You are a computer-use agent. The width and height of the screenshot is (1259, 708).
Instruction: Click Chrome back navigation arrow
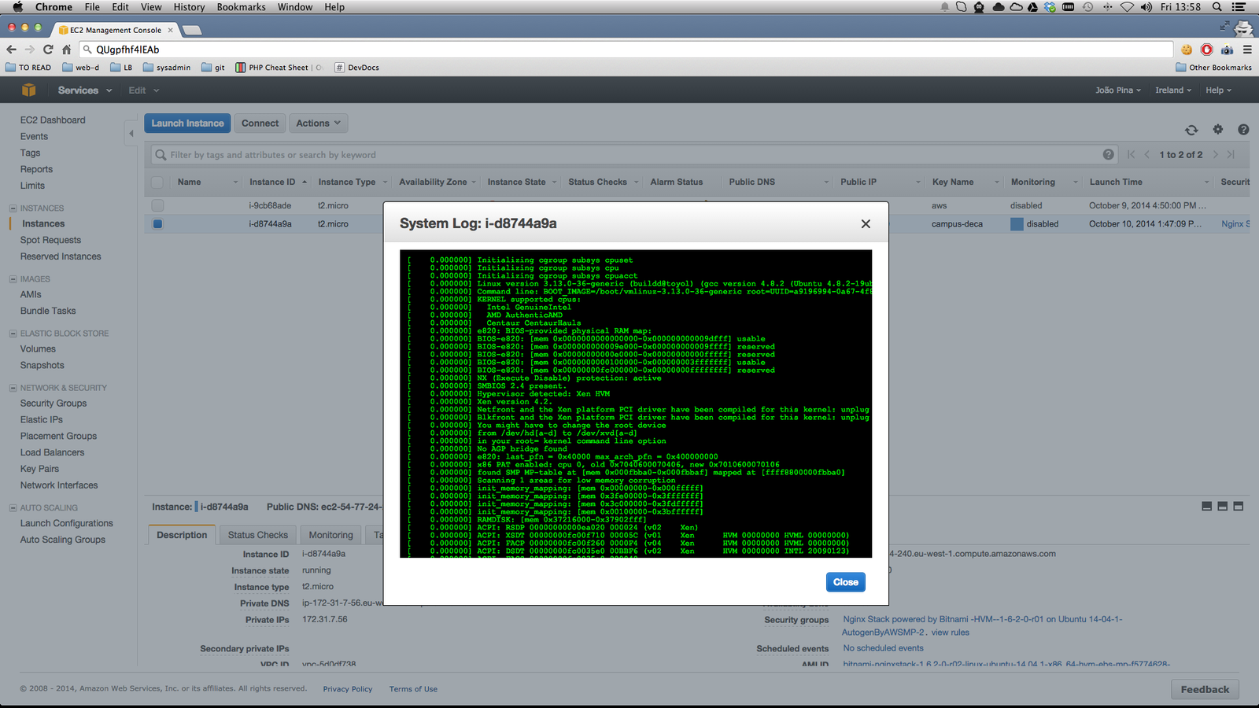click(11, 49)
